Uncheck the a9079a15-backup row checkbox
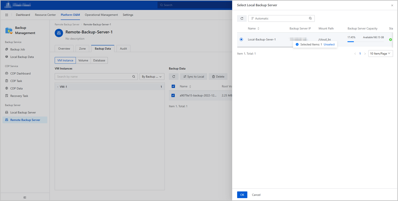The image size is (398, 201). (x=173, y=96)
